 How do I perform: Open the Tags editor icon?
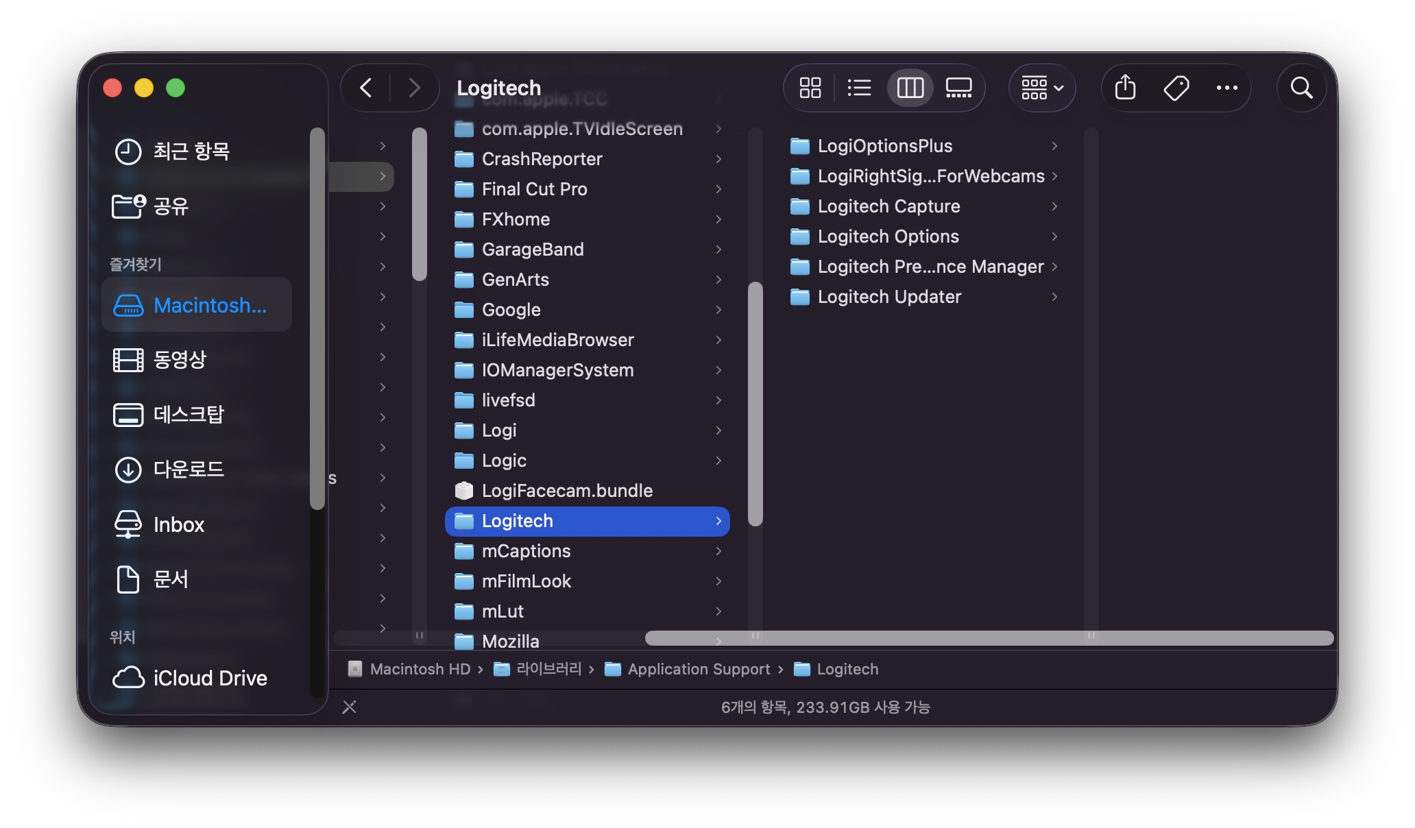coord(1176,88)
